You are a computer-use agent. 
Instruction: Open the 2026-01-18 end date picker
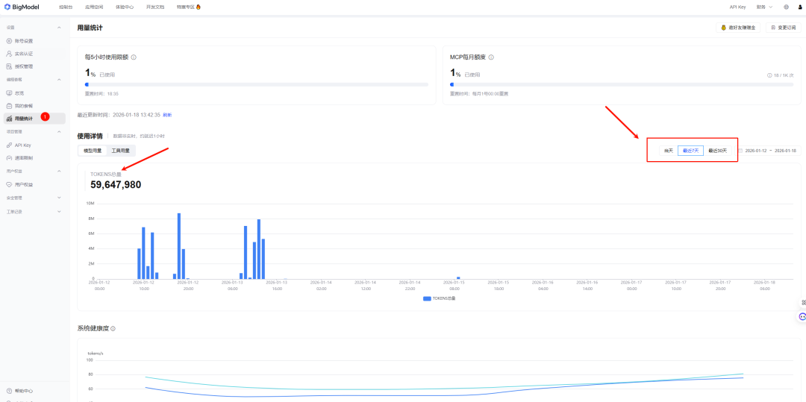click(x=785, y=151)
